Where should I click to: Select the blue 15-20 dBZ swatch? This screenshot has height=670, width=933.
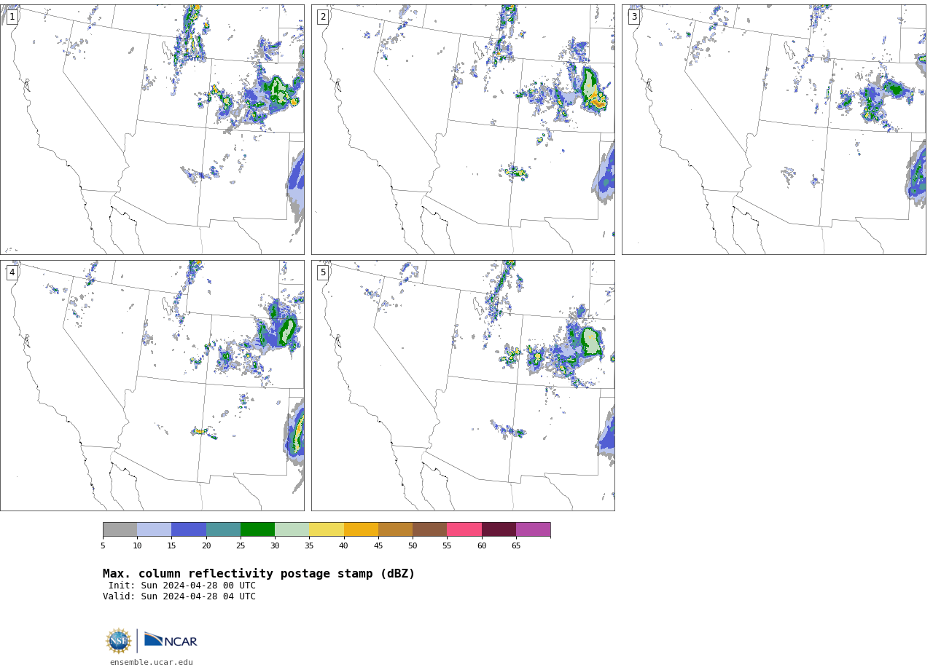click(189, 529)
